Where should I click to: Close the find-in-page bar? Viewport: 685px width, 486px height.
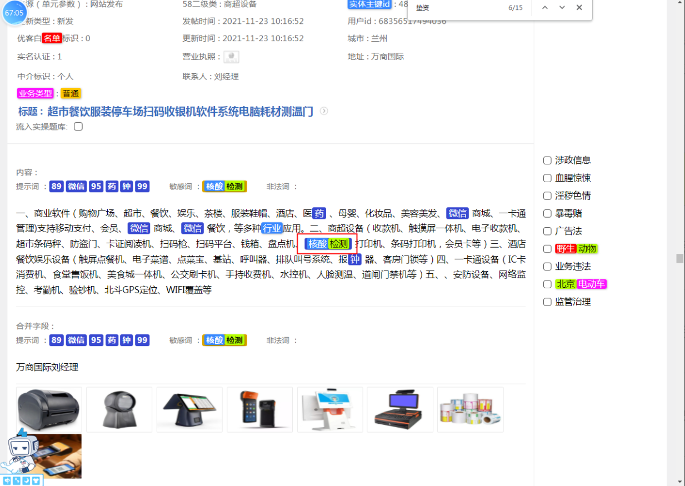click(579, 8)
